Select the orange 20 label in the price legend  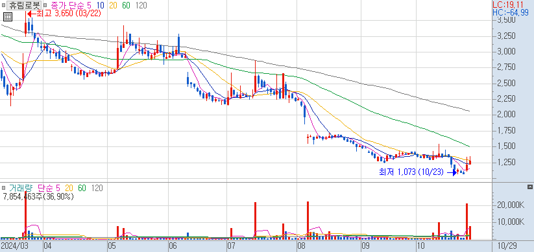click(113, 5)
